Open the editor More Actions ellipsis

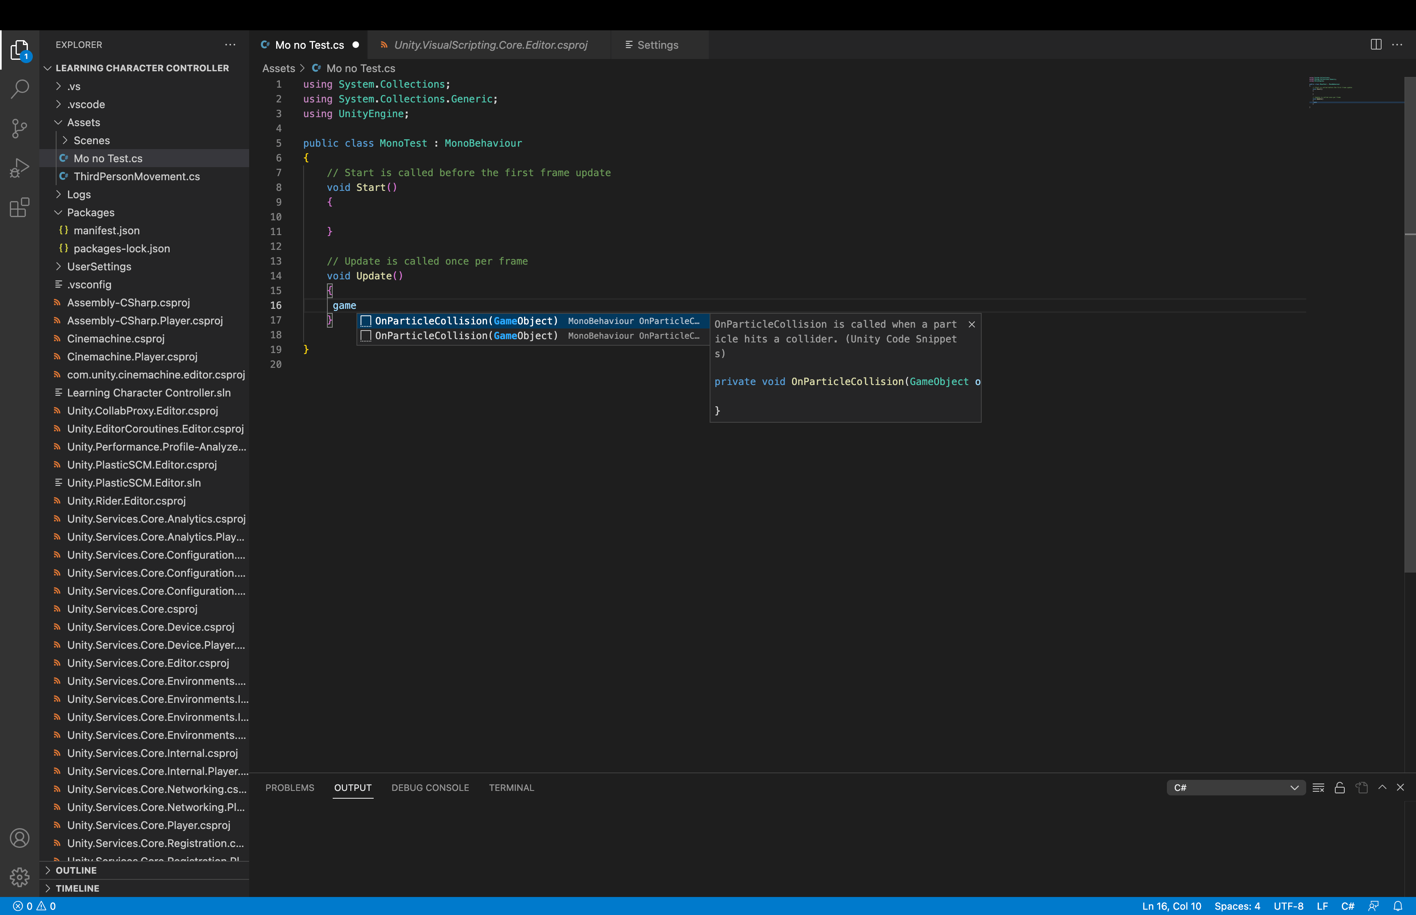pos(1398,45)
